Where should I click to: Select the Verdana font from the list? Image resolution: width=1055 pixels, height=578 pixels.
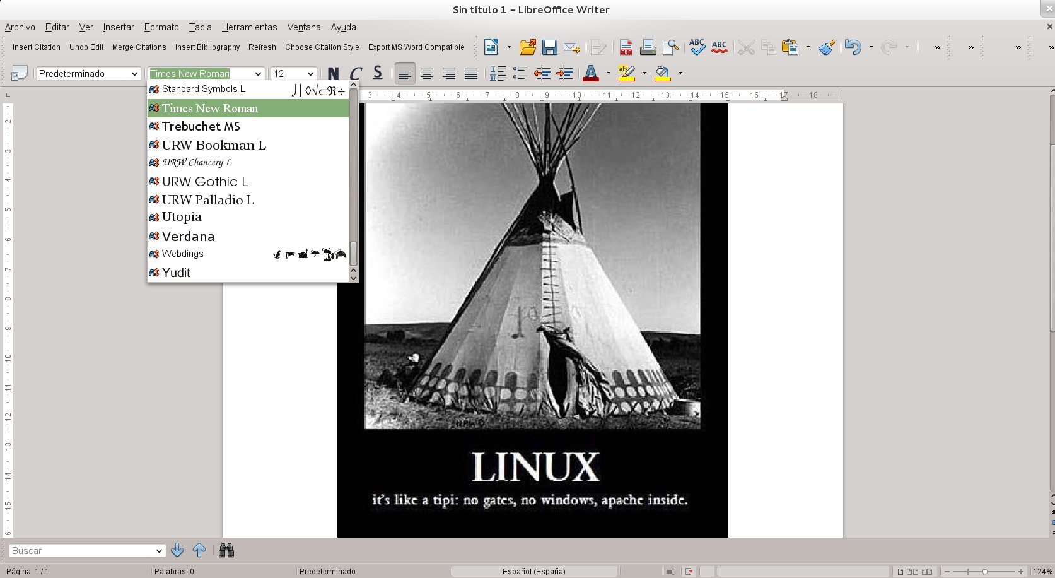tap(248, 237)
